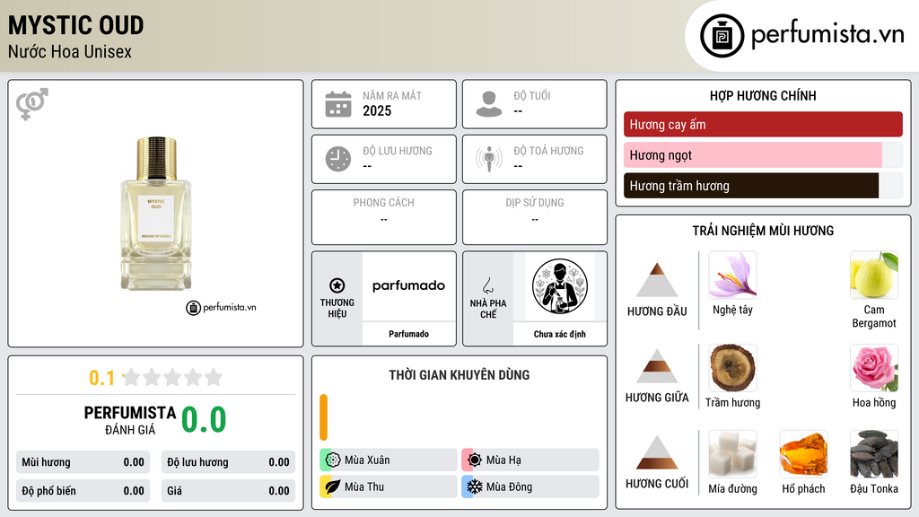Click the orange recommended time bar
919x517 pixels.
323,417
